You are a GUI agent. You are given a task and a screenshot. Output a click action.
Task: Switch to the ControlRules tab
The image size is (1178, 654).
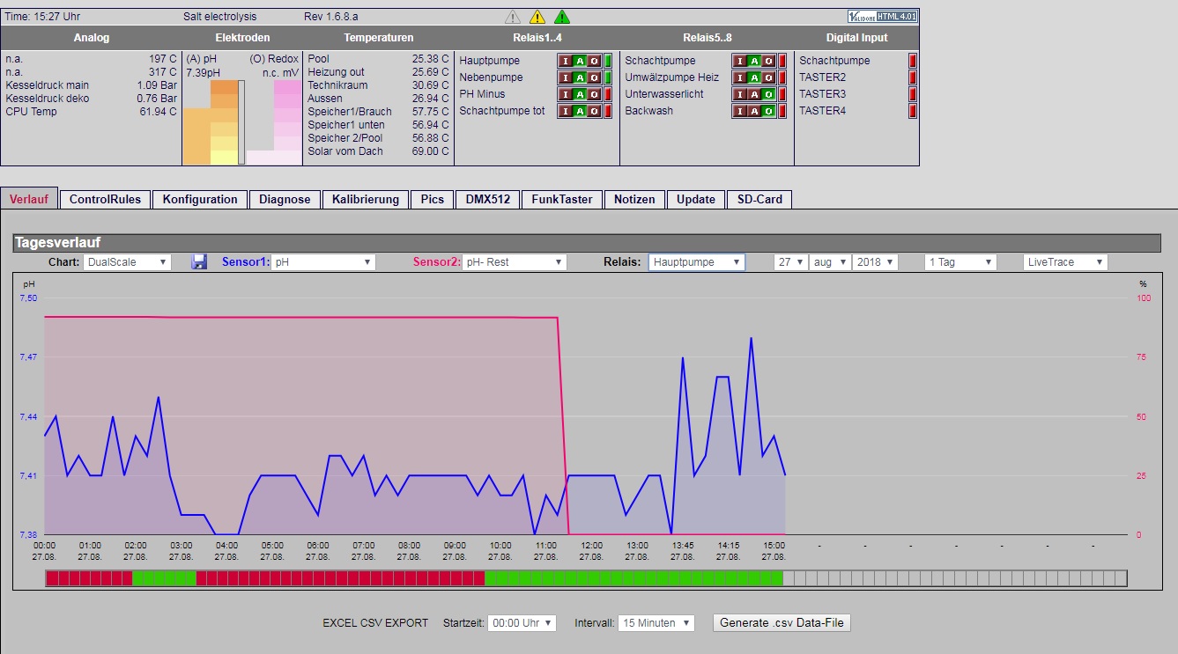pos(105,199)
